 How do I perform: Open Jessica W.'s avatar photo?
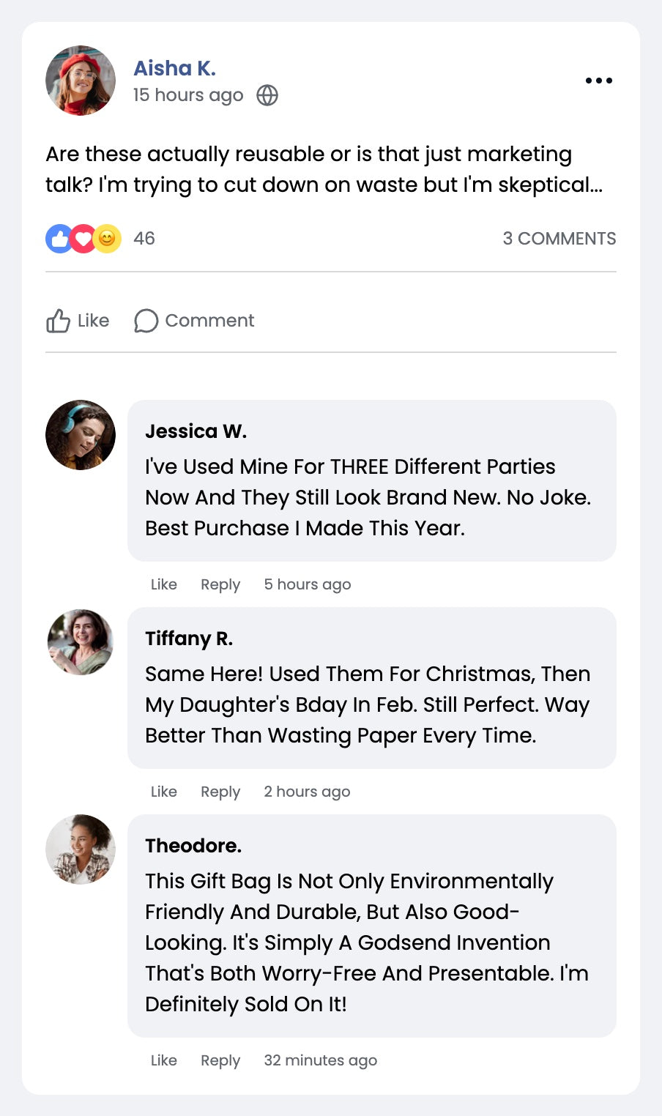81,435
